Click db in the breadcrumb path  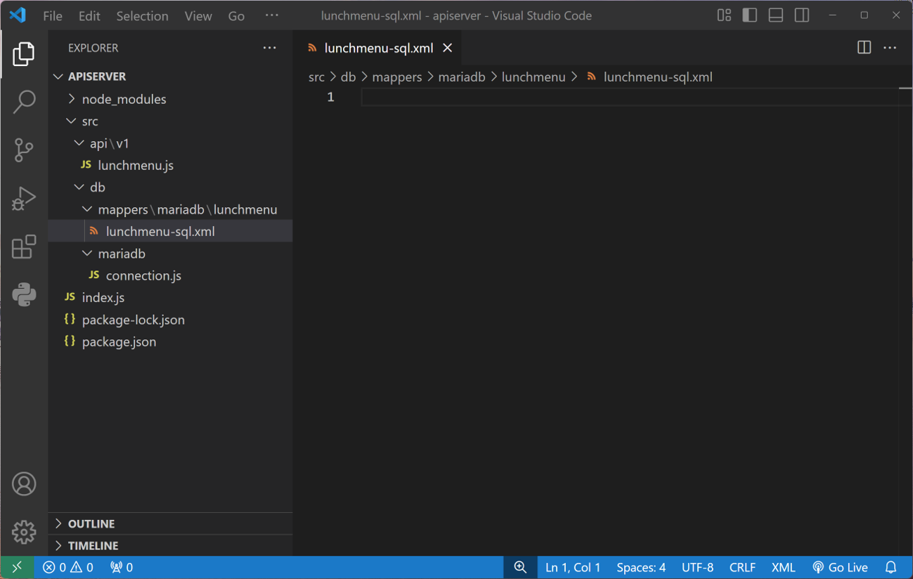[x=348, y=77]
